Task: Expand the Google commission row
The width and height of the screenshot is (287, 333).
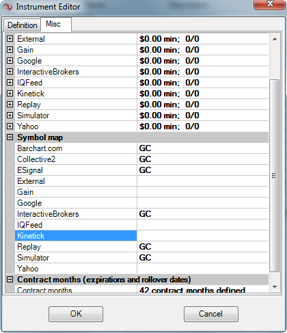Action: pos(10,61)
